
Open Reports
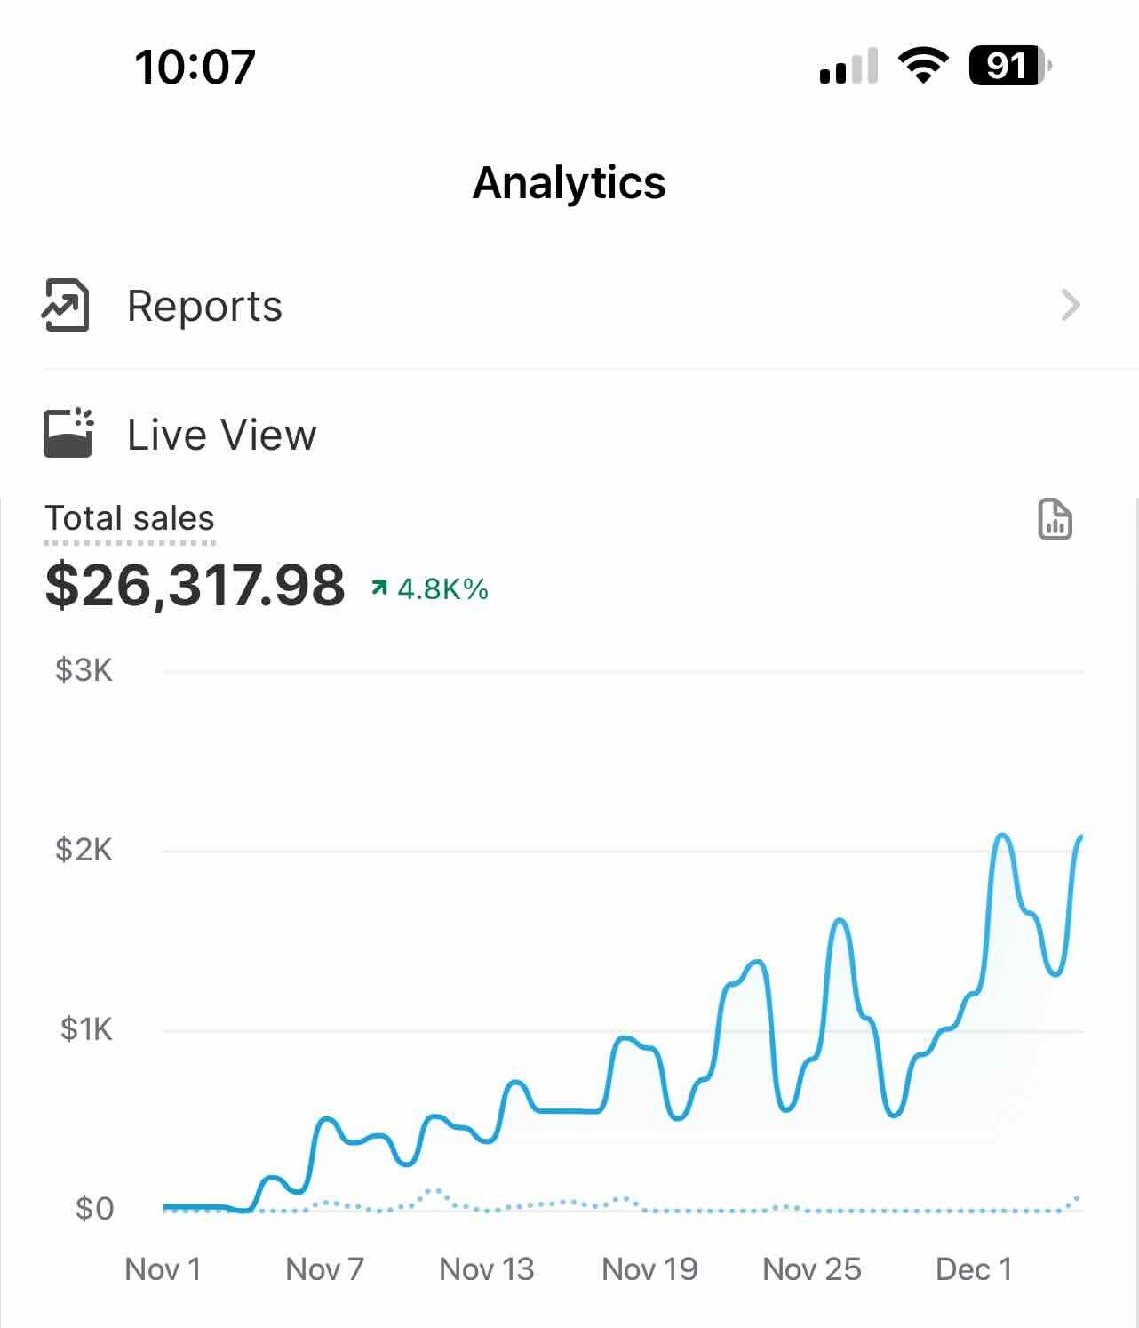pos(205,306)
